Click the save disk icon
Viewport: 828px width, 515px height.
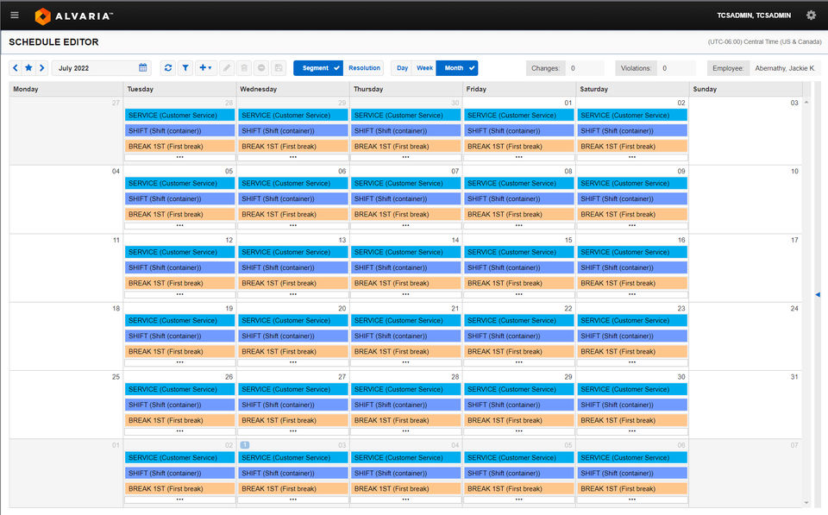[279, 67]
